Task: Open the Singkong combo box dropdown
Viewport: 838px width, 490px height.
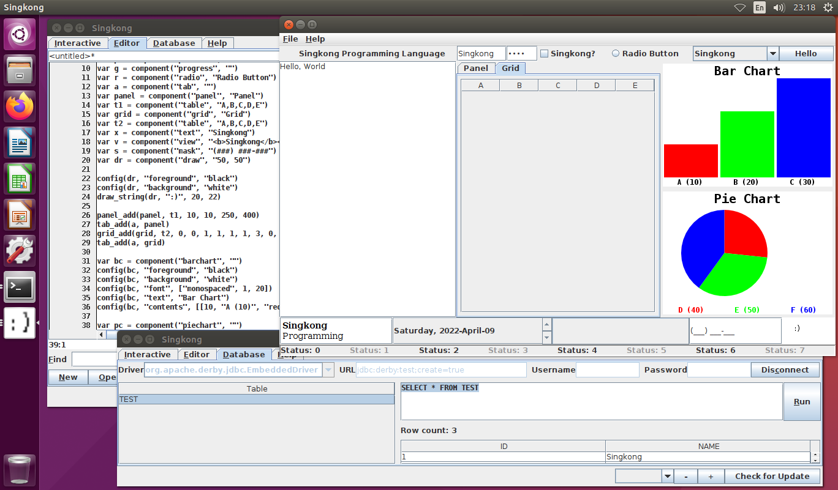Action: pos(772,54)
